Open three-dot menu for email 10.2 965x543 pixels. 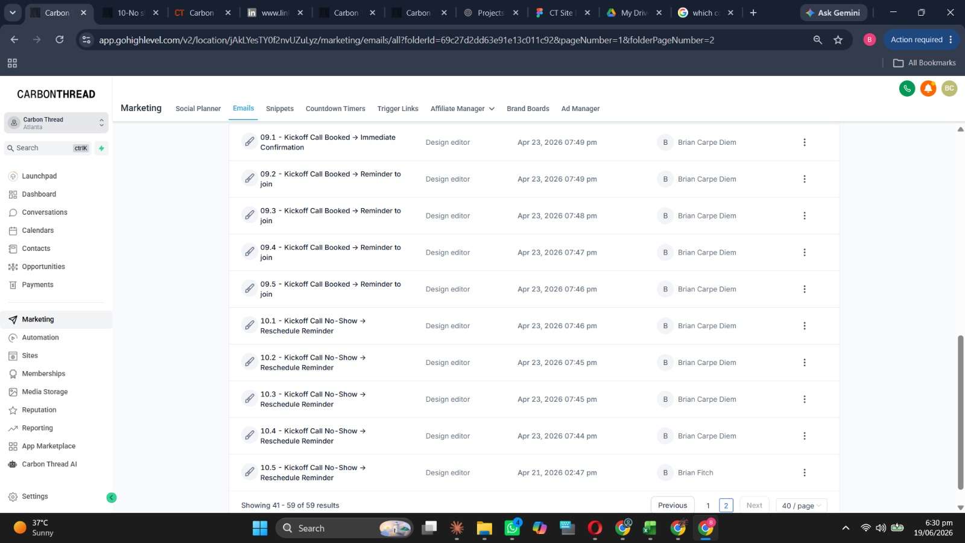pyautogui.click(x=804, y=363)
